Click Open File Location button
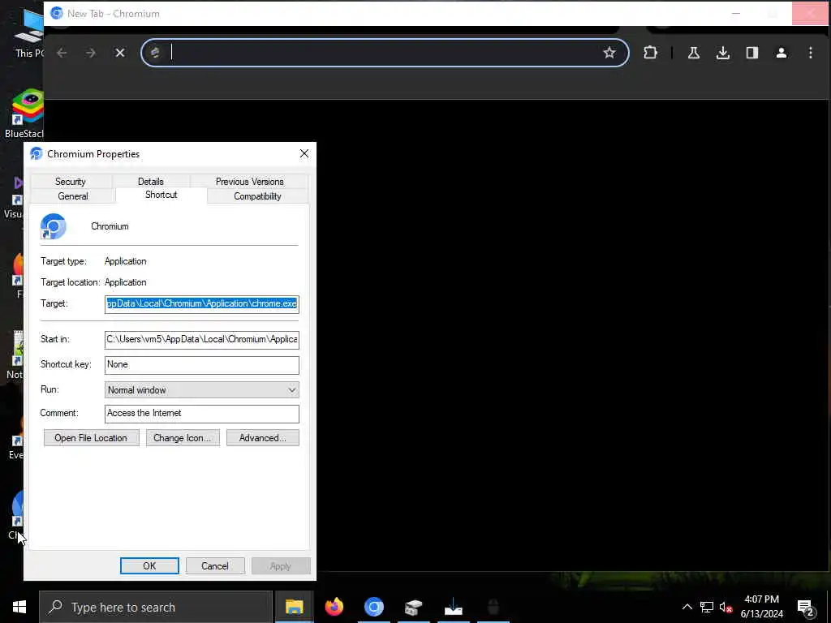 (x=91, y=438)
